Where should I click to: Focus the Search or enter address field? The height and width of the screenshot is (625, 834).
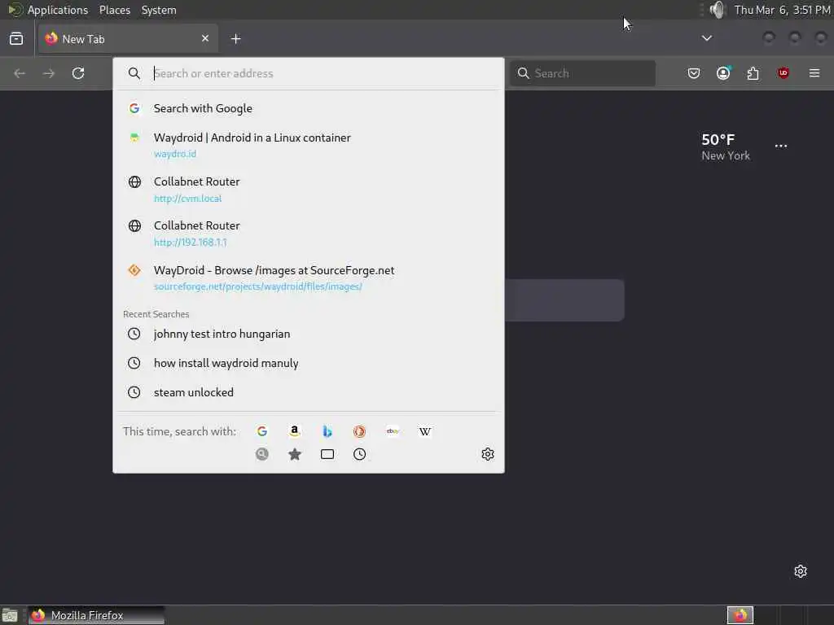tap(309, 73)
